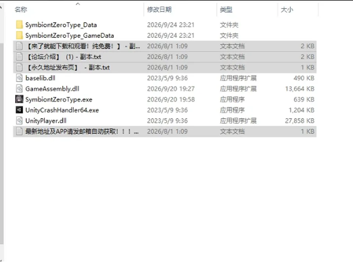Image resolution: width=353 pixels, height=262 pixels.
Task: Click the text file icon beside 【论坛介绍】
Action: tap(19, 57)
